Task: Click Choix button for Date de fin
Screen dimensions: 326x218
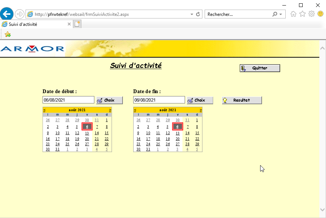Action: pyautogui.click(x=200, y=100)
